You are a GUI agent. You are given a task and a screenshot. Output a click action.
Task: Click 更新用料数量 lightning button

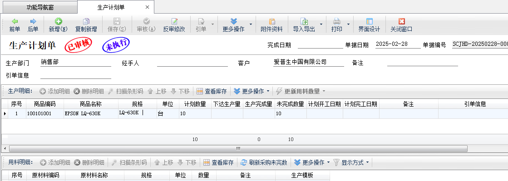tap(298, 91)
